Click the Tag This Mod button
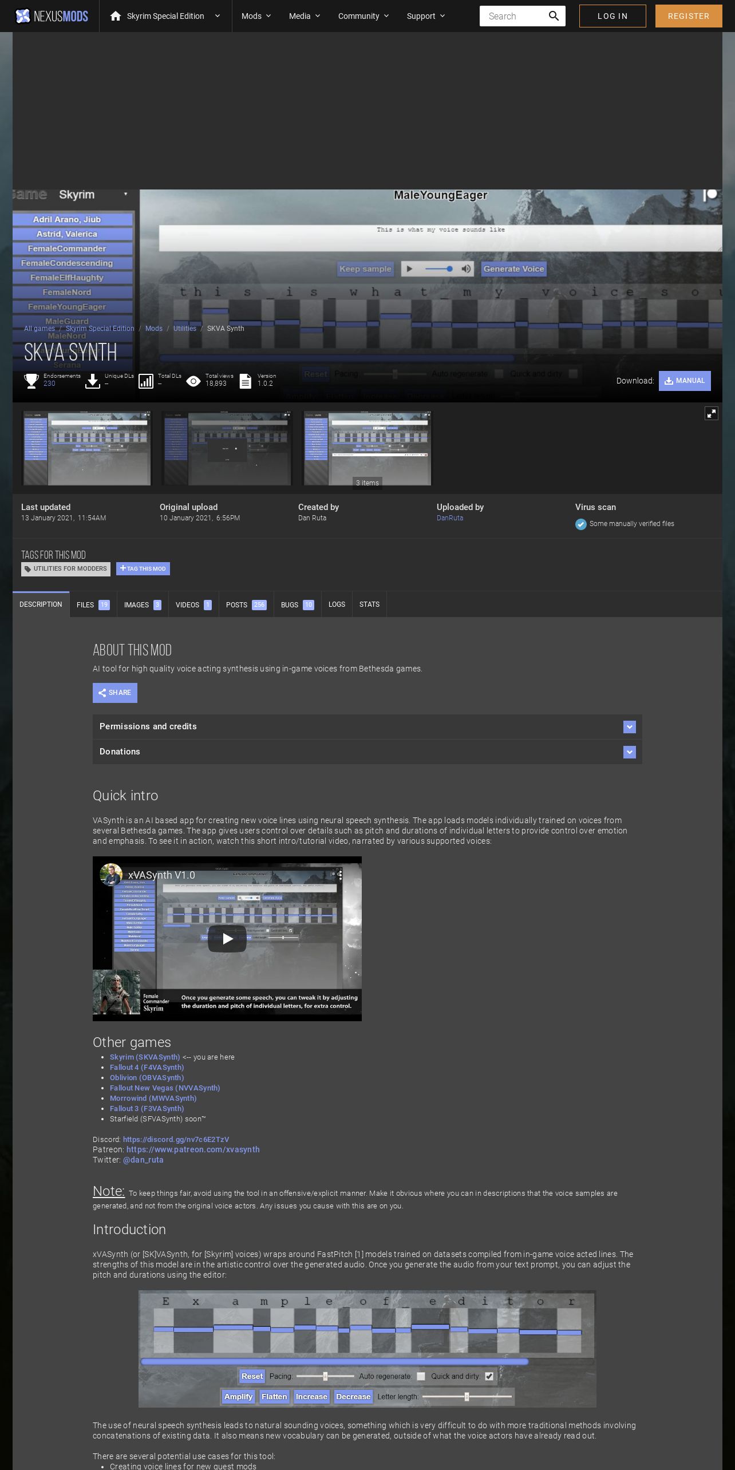Viewport: 735px width, 1470px height. (143, 568)
